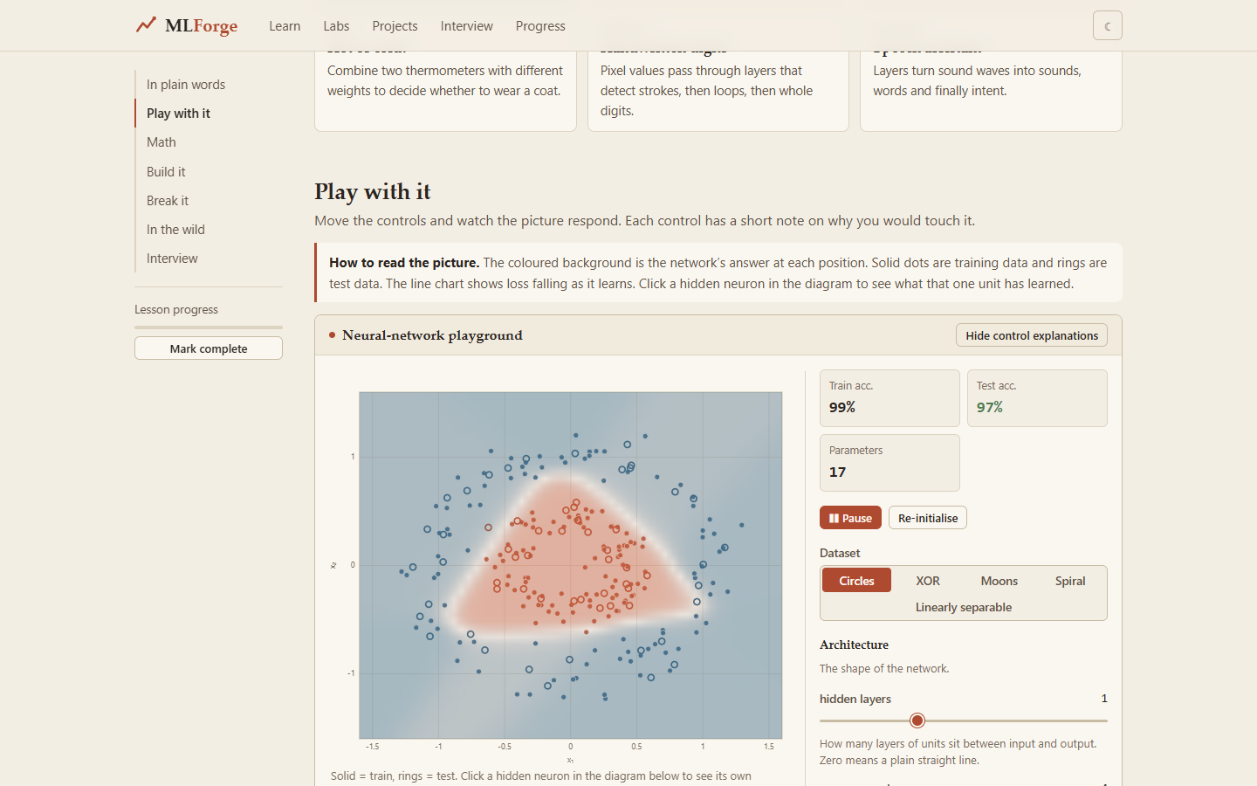Click the Parameters value 17

click(837, 472)
